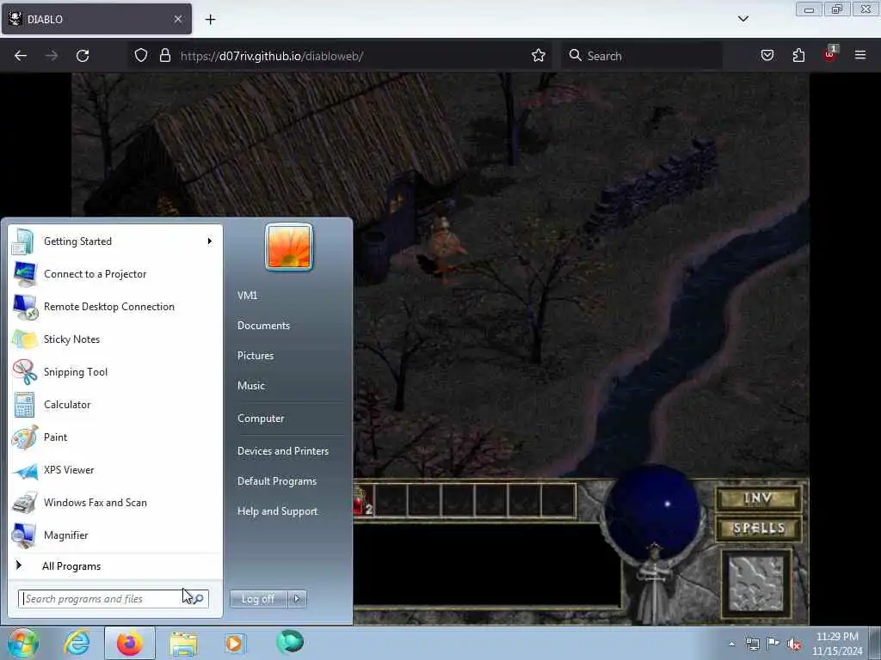The width and height of the screenshot is (881, 660).
Task: Open the Snipping Tool
Action: tap(115, 371)
